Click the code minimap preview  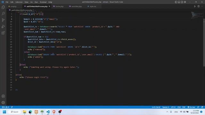click(x=197, y=15)
